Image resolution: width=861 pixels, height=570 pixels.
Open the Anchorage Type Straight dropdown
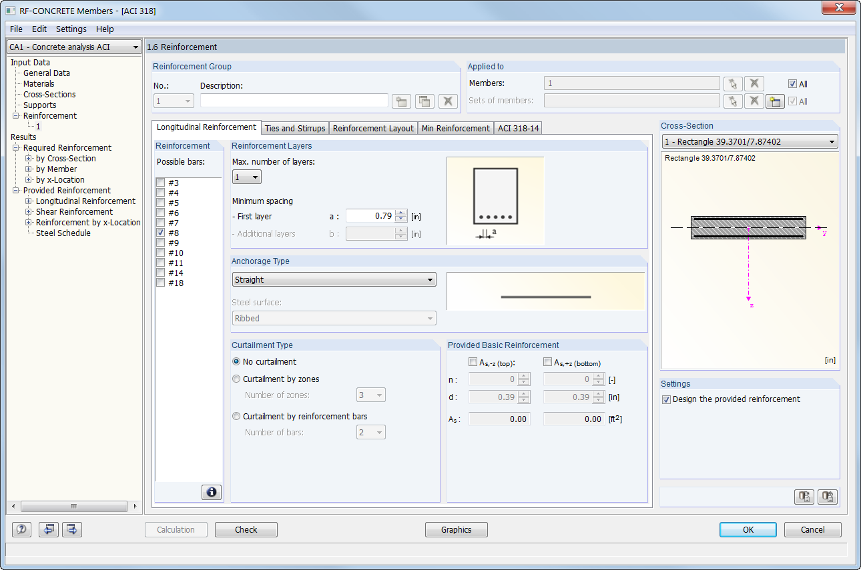pos(334,279)
